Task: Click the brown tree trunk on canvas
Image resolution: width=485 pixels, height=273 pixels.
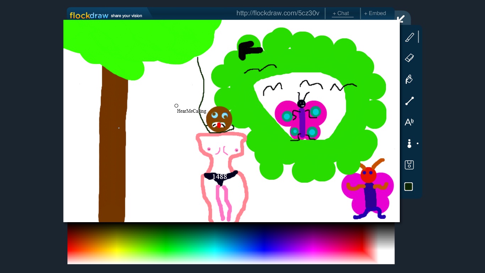Action: [x=113, y=149]
